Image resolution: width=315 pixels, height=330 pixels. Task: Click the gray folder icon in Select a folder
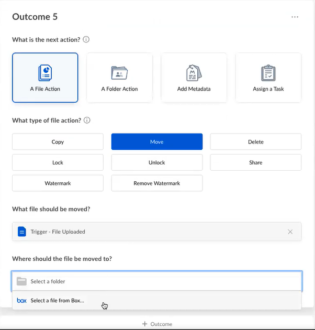[21, 281]
